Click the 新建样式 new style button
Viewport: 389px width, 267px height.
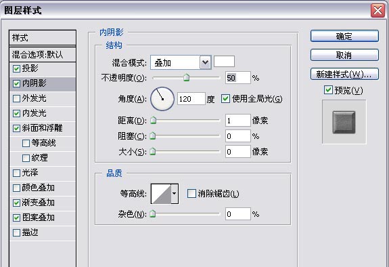(344, 74)
